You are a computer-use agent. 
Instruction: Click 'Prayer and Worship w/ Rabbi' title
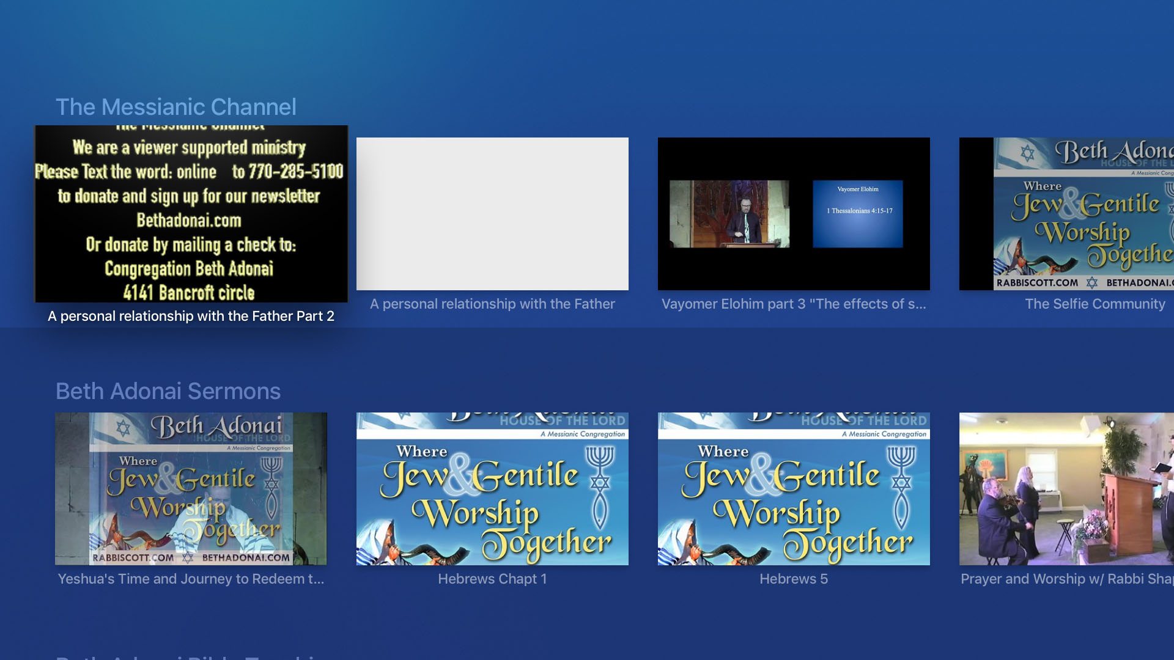tap(1066, 579)
